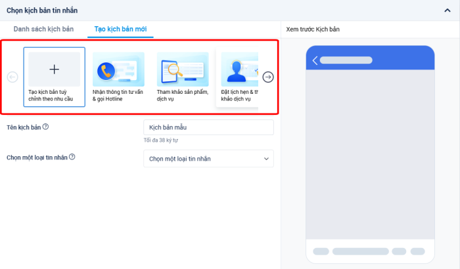Click the plus icon to create custom script
The image size is (460, 269).
55,69
